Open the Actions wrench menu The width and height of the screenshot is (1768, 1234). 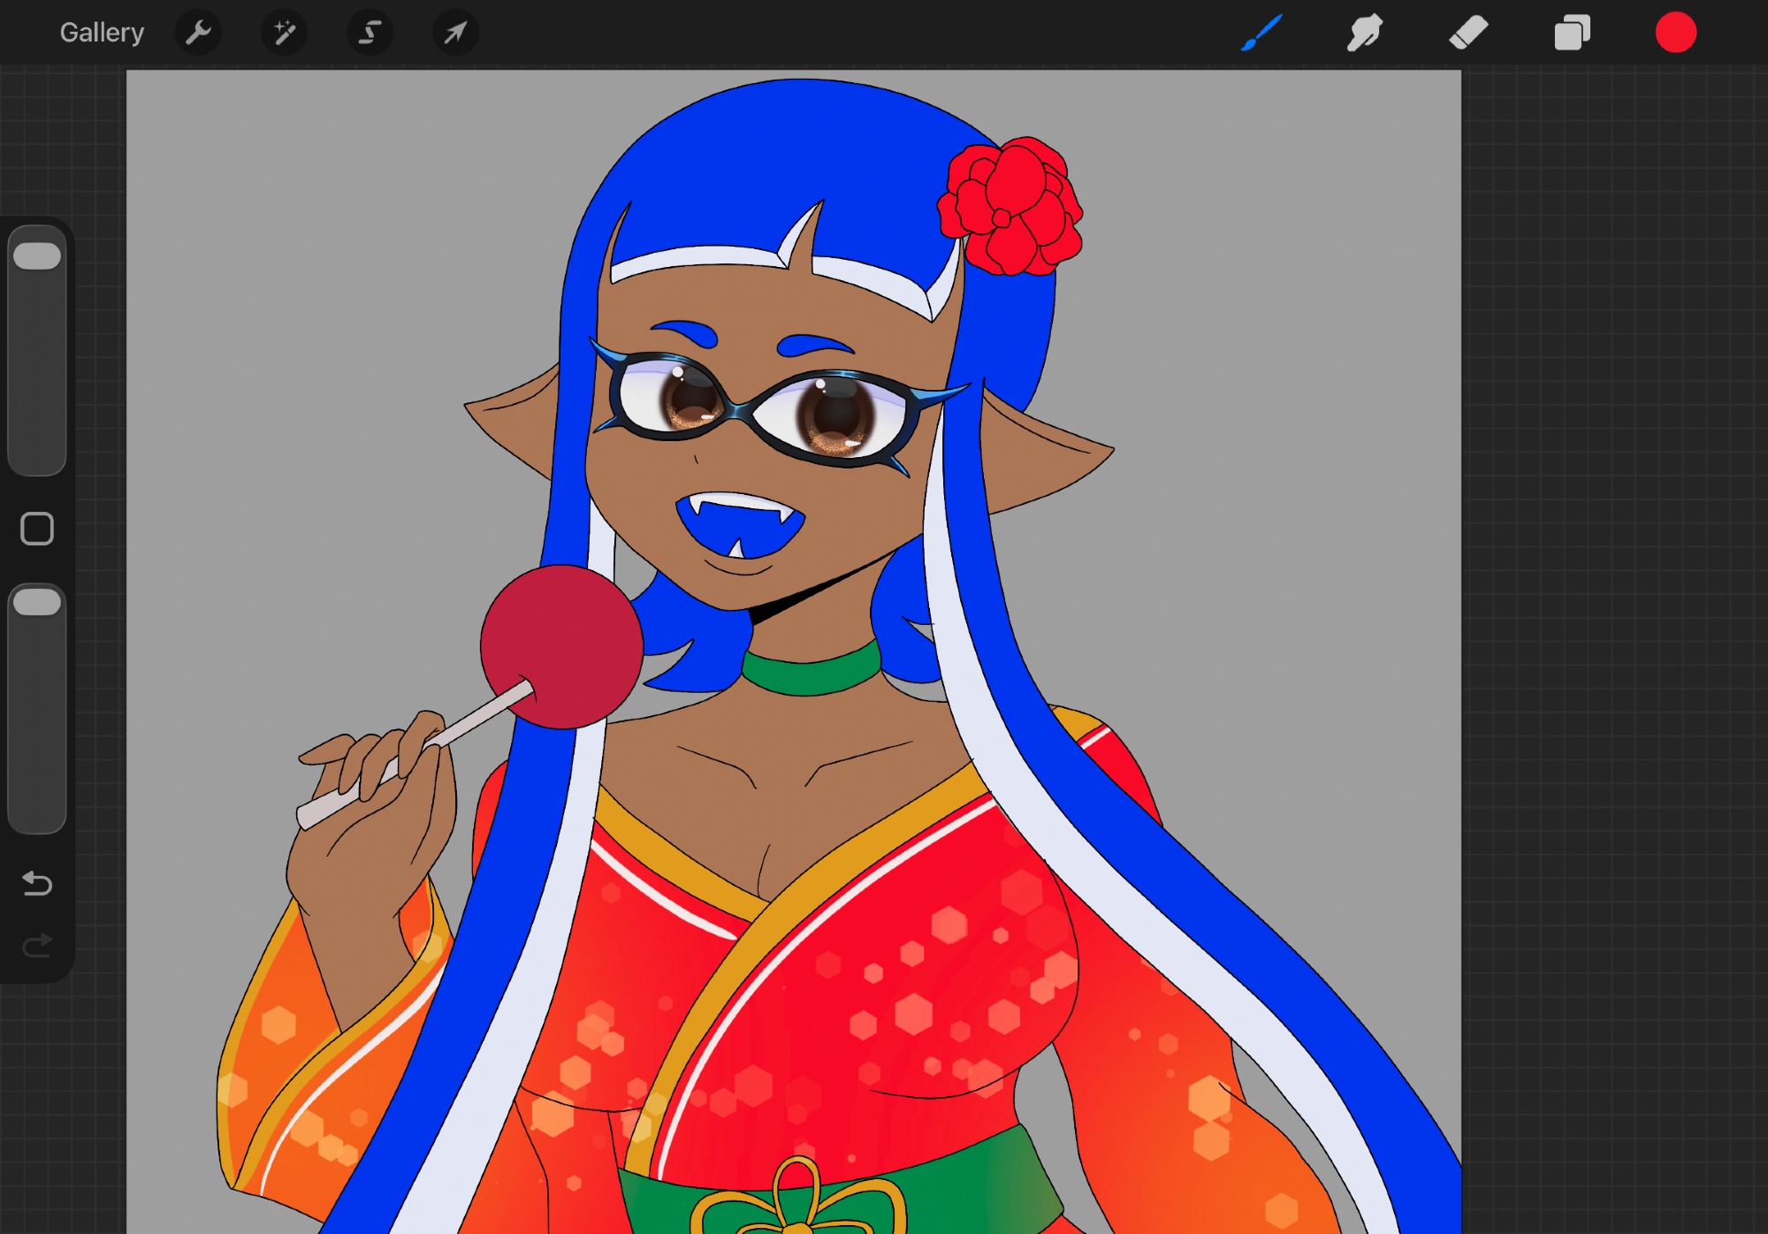(199, 33)
